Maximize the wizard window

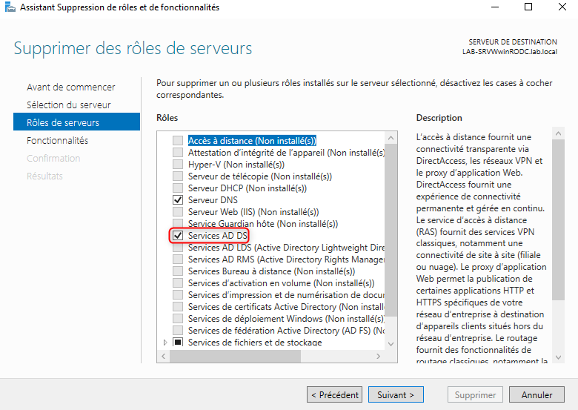click(528, 7)
